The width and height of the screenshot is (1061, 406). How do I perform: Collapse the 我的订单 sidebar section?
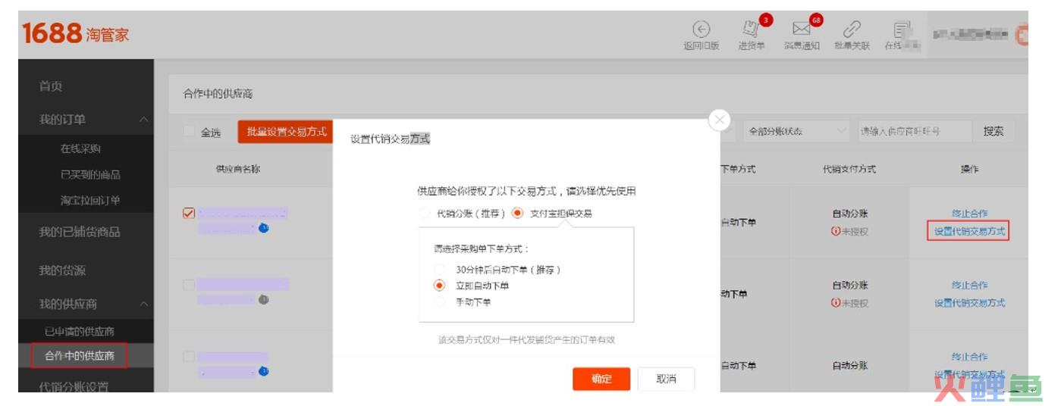click(x=143, y=120)
